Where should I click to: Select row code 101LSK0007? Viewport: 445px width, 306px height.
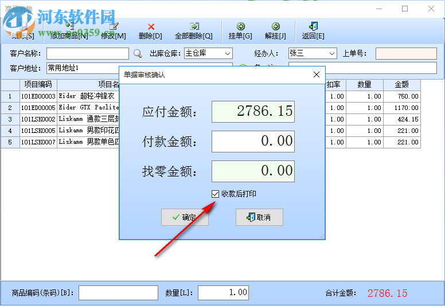click(38, 142)
